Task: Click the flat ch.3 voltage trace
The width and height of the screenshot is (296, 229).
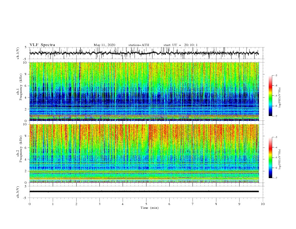Action: click(x=144, y=192)
